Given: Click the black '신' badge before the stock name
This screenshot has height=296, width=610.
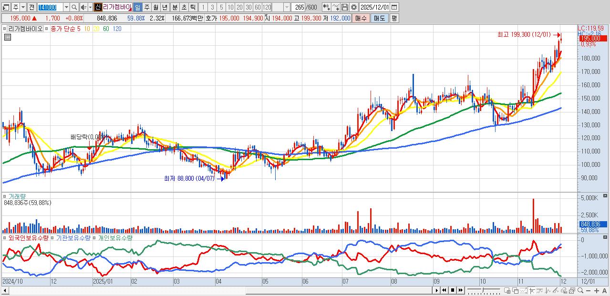Looking at the screenshot, I should point(98,7).
